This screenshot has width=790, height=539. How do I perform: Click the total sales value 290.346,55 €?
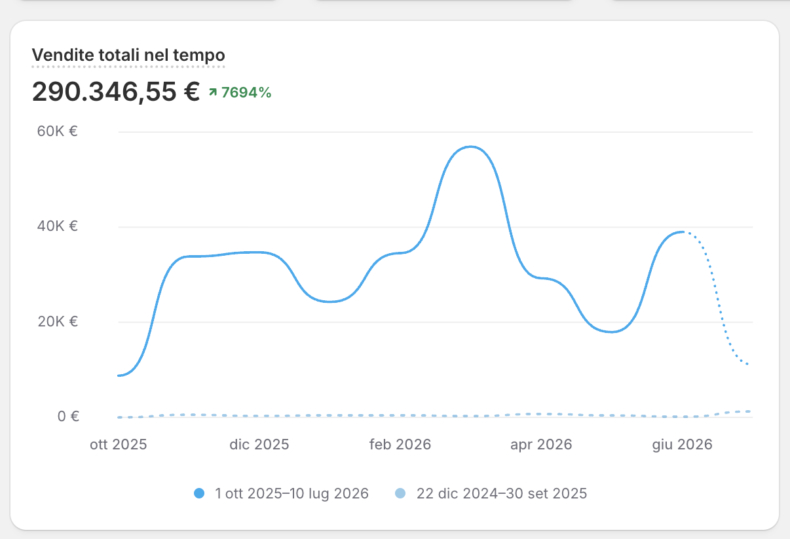pyautogui.click(x=116, y=92)
